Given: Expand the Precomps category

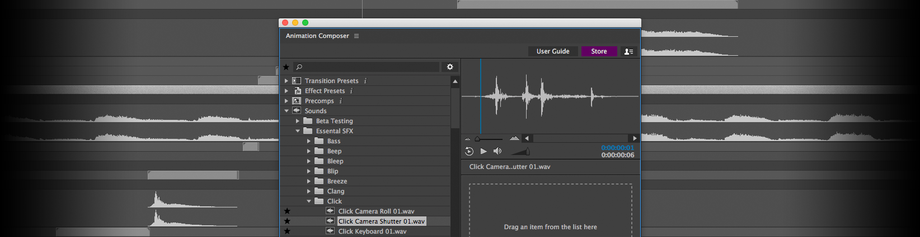Looking at the screenshot, I should [286, 101].
